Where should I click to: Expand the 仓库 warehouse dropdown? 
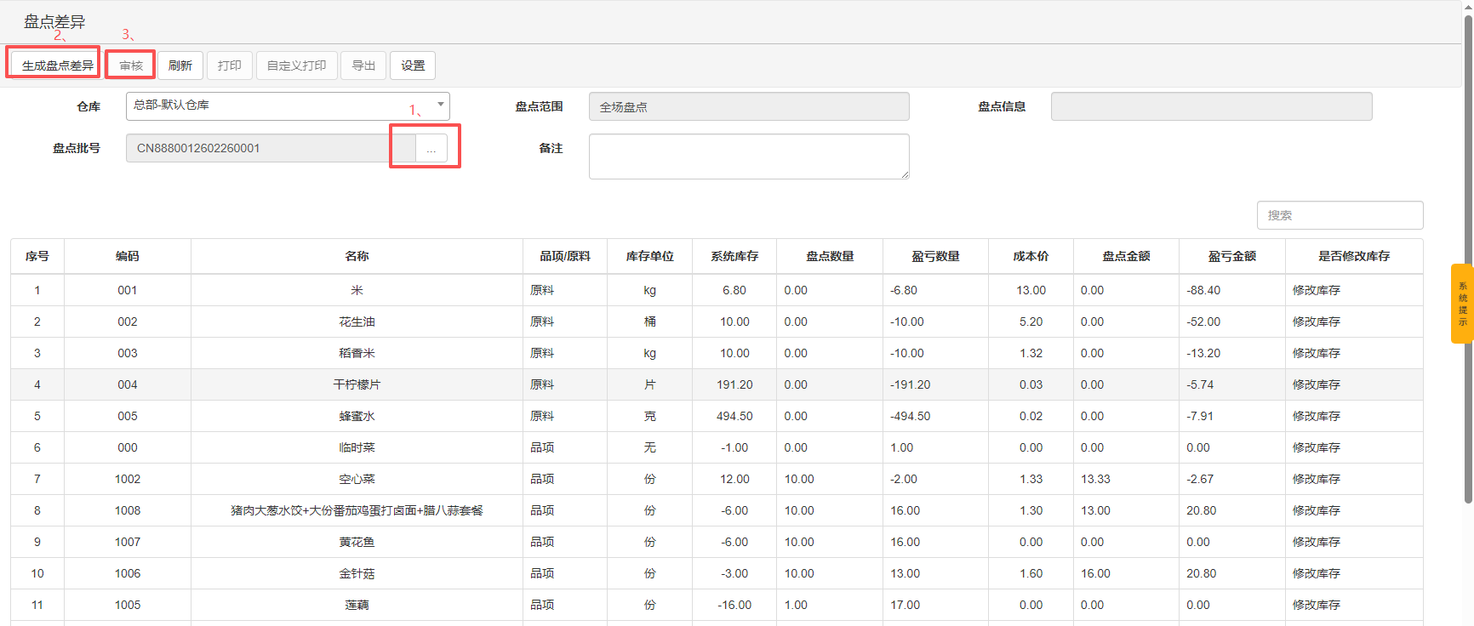[288, 105]
